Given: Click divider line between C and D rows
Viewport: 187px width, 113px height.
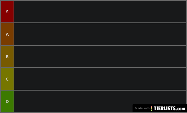Looking at the screenshot, I should point(100,90).
